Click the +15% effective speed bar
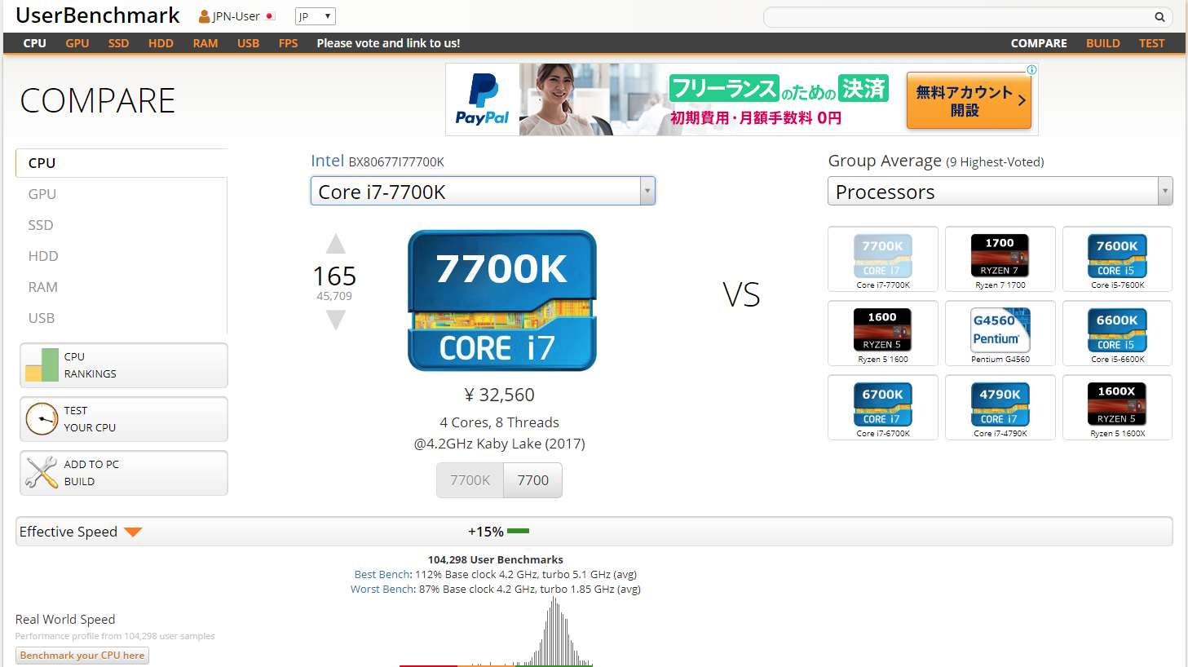Image resolution: width=1188 pixels, height=667 pixels. pyautogui.click(x=518, y=532)
